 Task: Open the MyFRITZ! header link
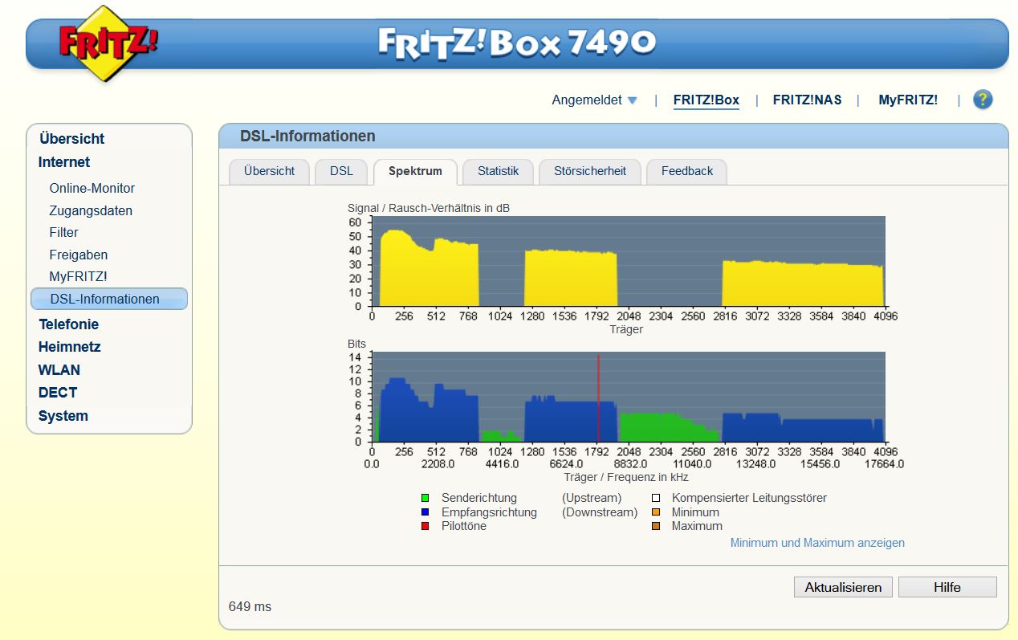click(x=908, y=100)
